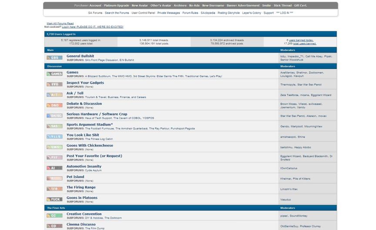Open the PYF forum badge icon
This screenshot has width=376, height=230.
[x=54, y=158]
